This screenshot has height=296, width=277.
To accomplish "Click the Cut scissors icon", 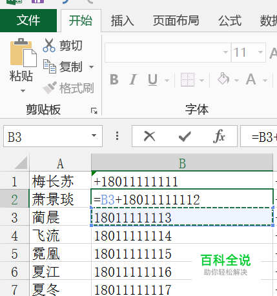I will pos(49,45).
